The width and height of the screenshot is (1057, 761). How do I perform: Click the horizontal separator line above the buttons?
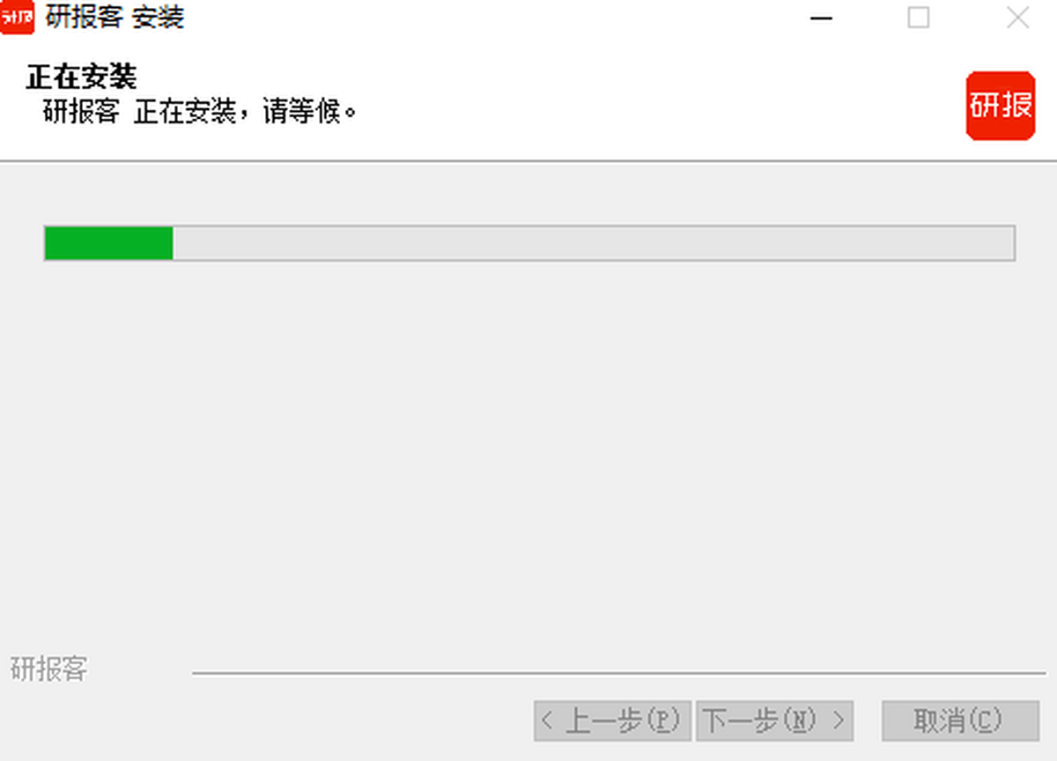pyautogui.click(x=619, y=674)
